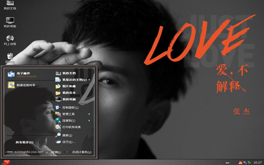Open the 运行(R)... dialog
The height and width of the screenshot is (165, 264).
point(66,142)
